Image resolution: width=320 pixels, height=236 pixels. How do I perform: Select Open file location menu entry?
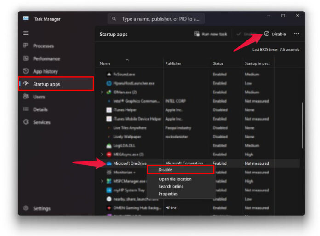[175, 179]
